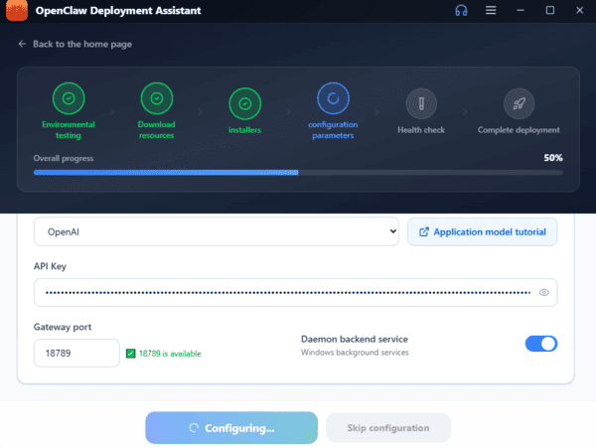Click the installers step checkmark icon

pos(244,102)
